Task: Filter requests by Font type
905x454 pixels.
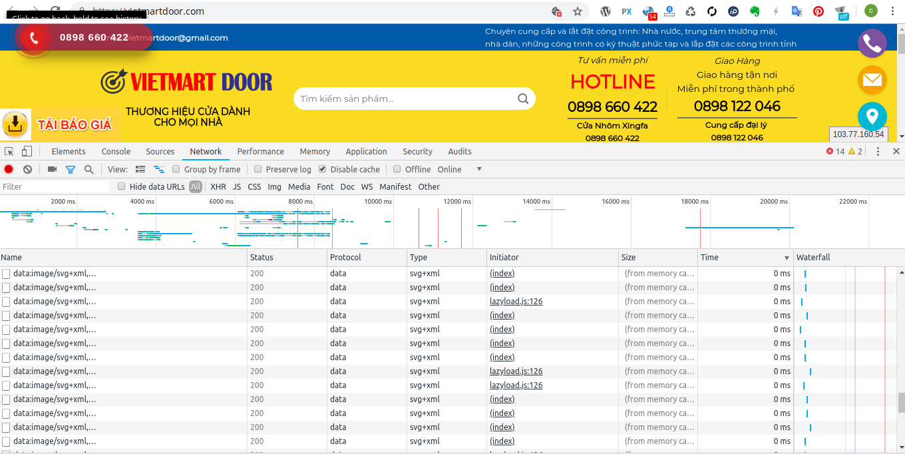Action: tap(325, 187)
